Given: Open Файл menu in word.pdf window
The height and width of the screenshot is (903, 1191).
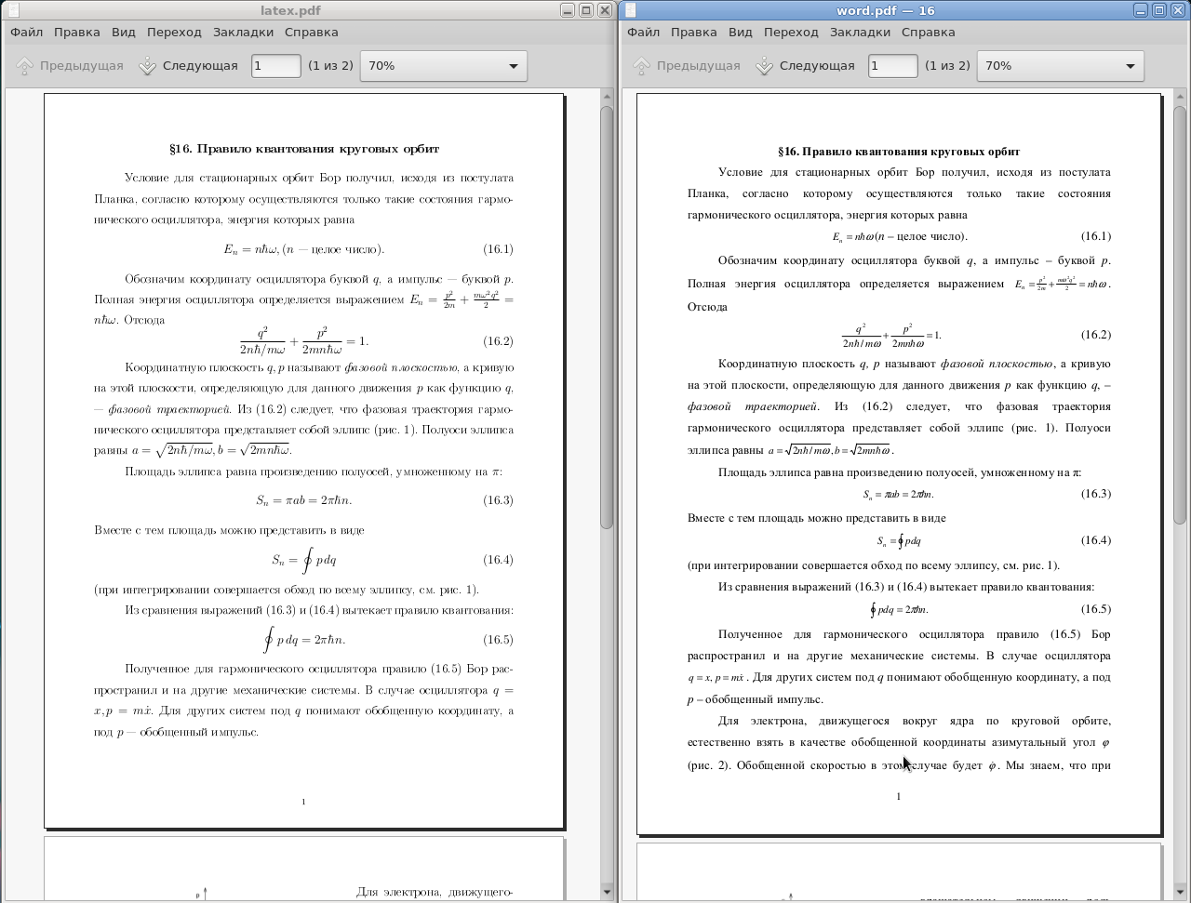Looking at the screenshot, I should pyautogui.click(x=644, y=32).
